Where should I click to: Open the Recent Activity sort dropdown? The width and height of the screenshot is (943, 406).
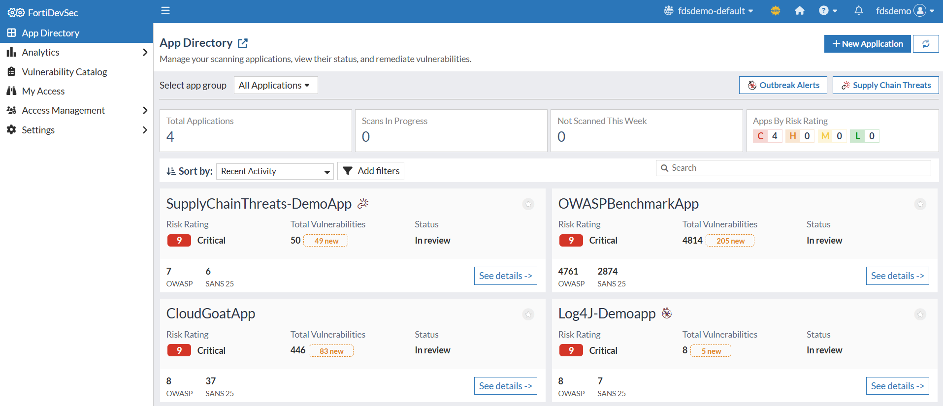(x=275, y=171)
